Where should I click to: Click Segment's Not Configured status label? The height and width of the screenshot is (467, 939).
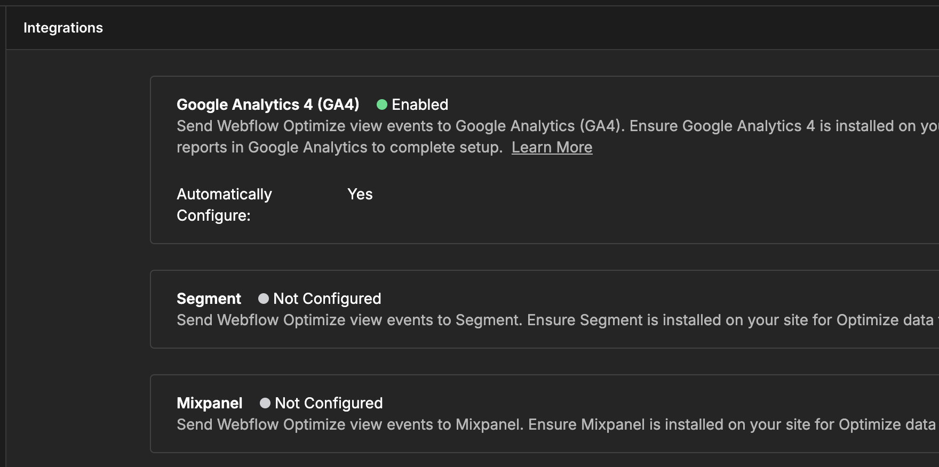tap(327, 299)
